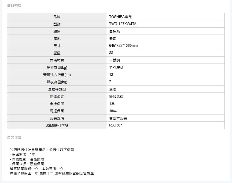Click the 白色系 color value
The image size is (232, 183).
click(x=114, y=31)
